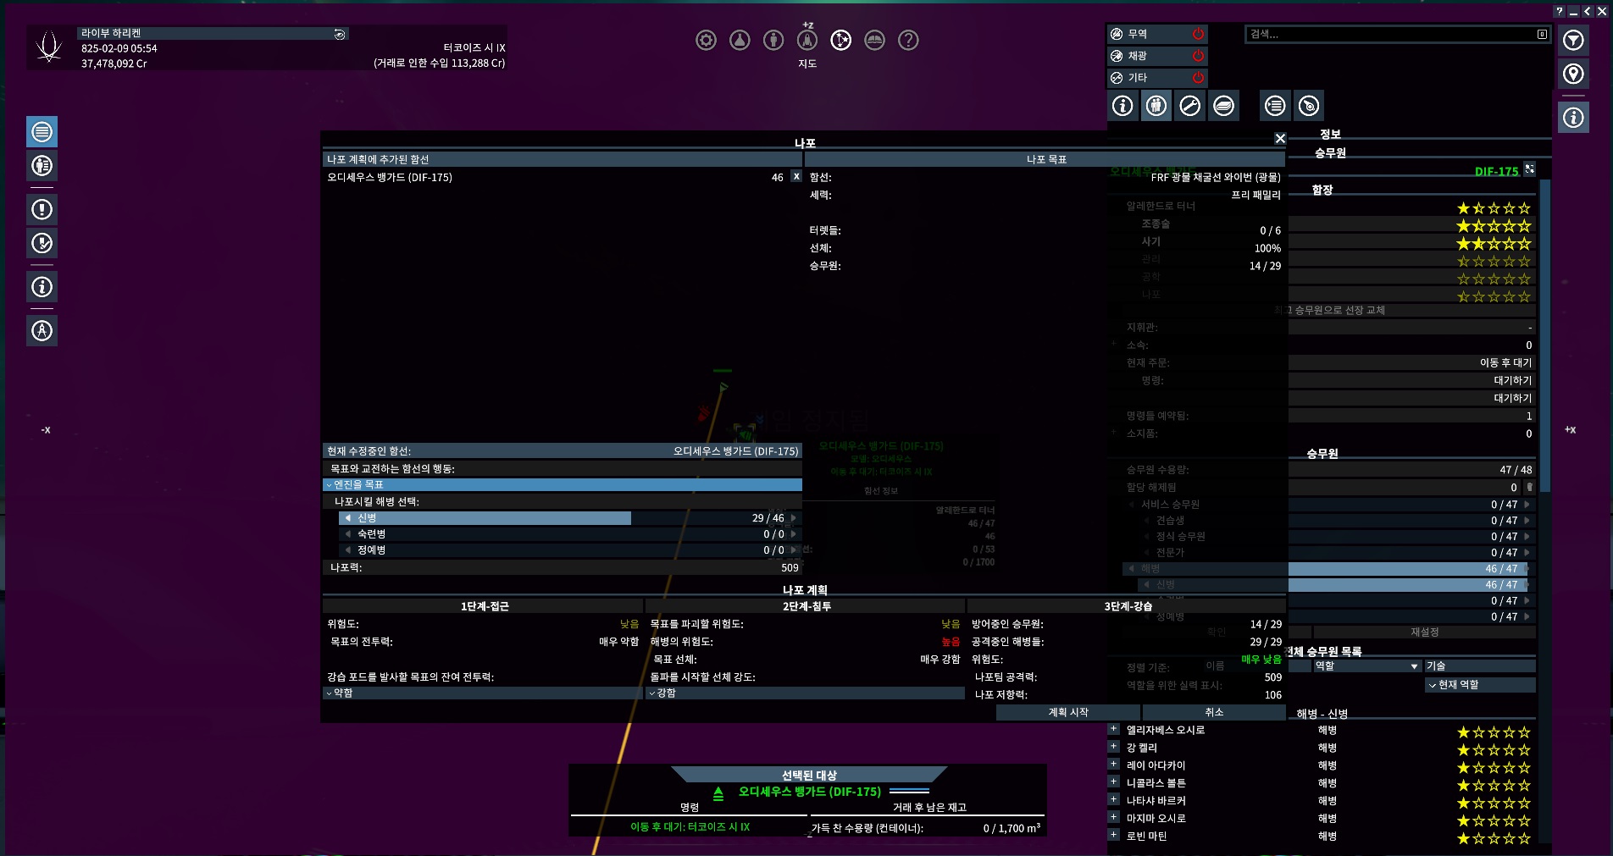Toggle the 무역 power button

coord(1198,34)
